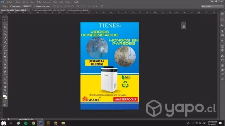The image size is (225, 126).
Task: Select the Rectangle shape tool
Action: pyautogui.click(x=5, y=83)
